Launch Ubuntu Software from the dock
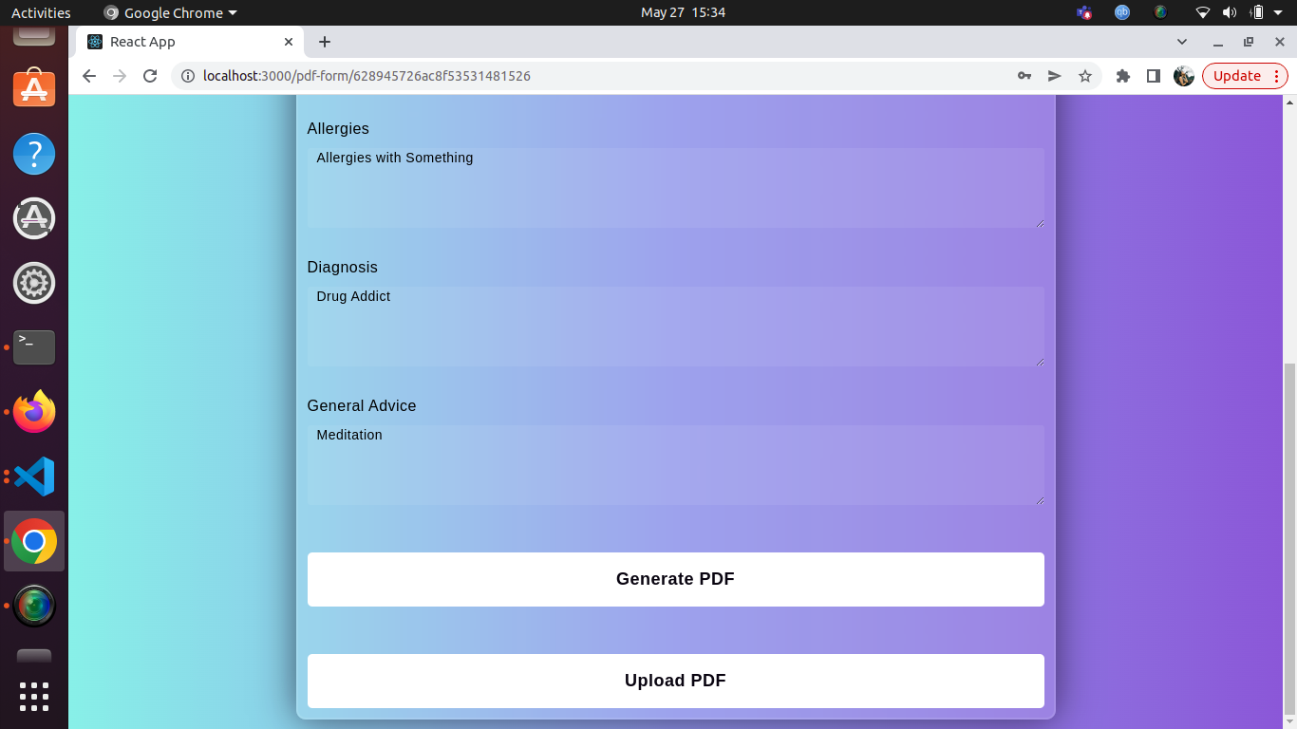Image resolution: width=1297 pixels, height=729 pixels. [x=34, y=89]
